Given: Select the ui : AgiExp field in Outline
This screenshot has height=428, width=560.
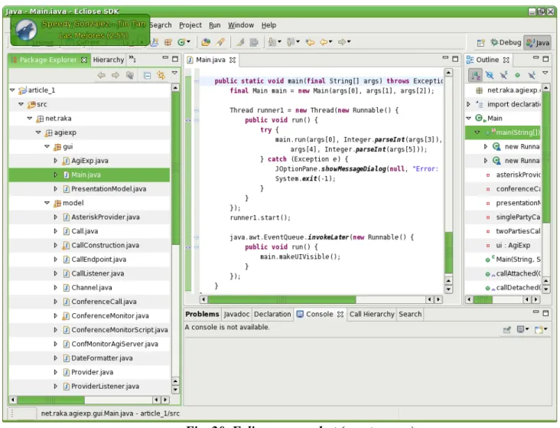Looking at the screenshot, I should 513,245.
